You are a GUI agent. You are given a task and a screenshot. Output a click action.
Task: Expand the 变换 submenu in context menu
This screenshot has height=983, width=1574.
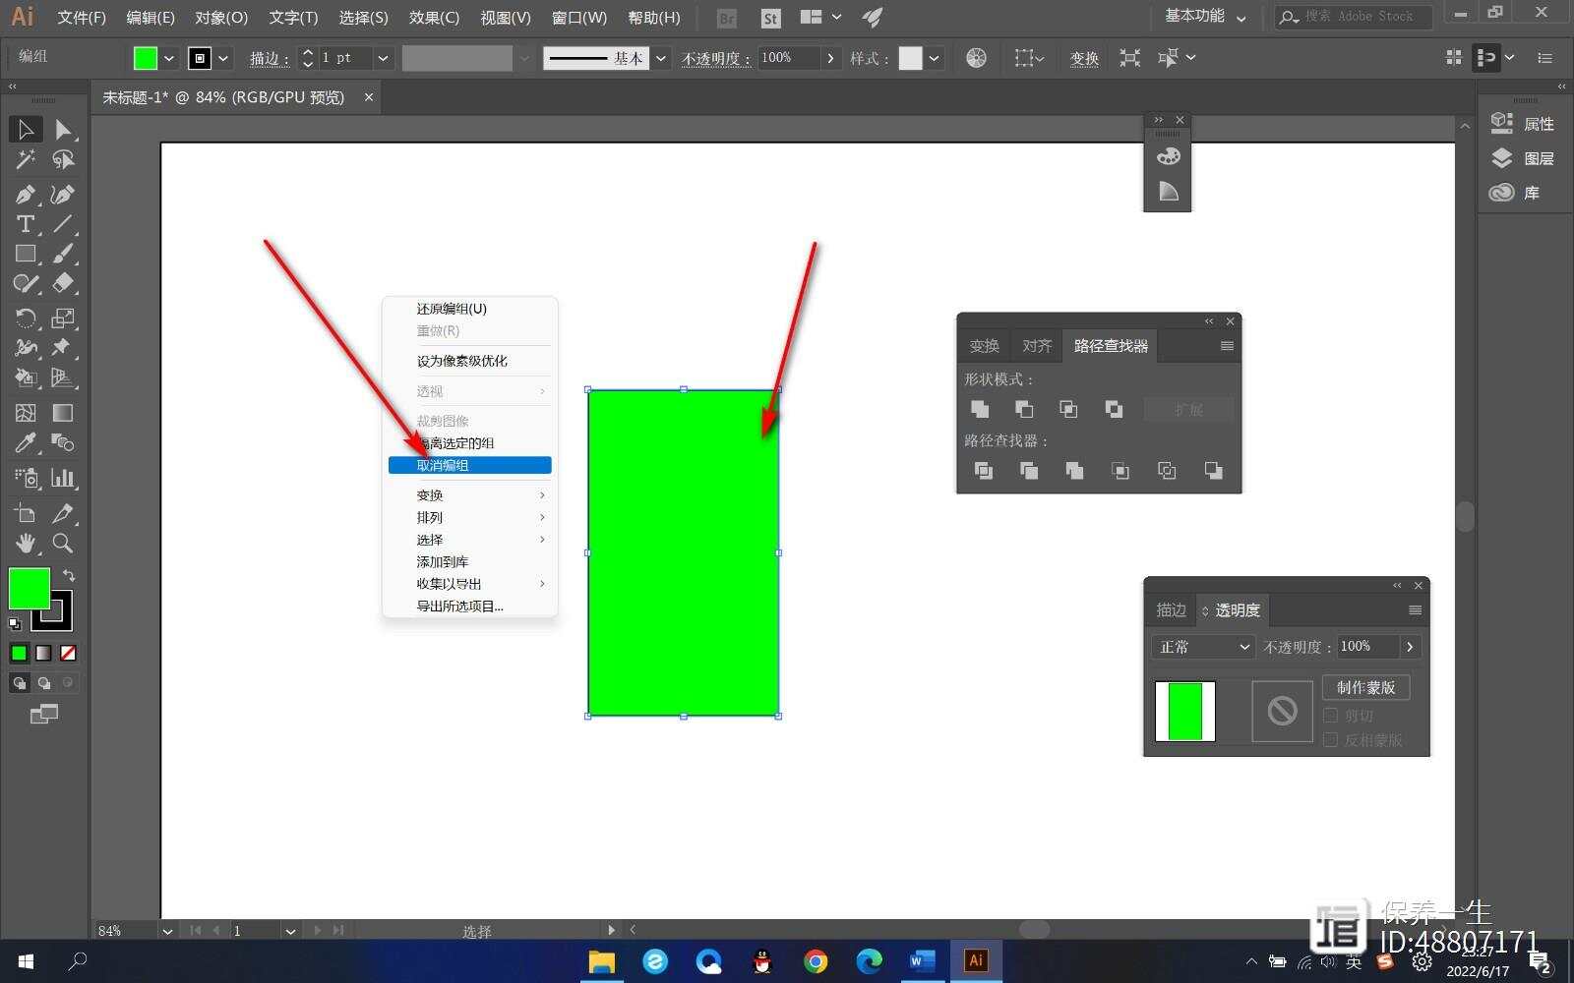coord(469,495)
